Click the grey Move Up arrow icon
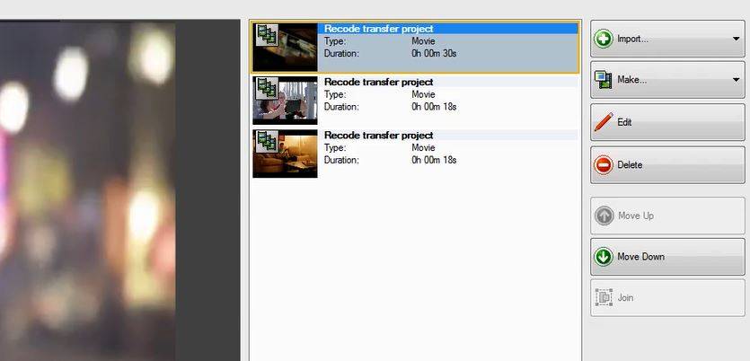Screen dimensions: 750x361 pyautogui.click(x=604, y=216)
